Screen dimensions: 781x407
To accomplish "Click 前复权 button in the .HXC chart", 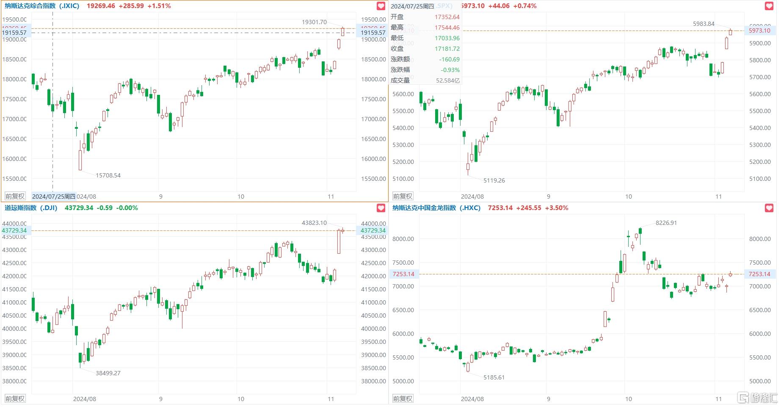I will pyautogui.click(x=403, y=399).
